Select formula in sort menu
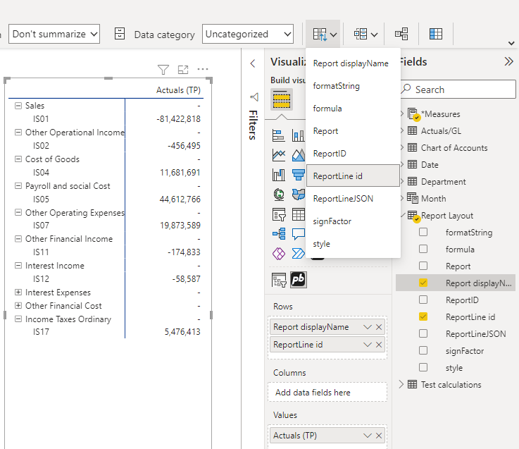 click(x=354, y=109)
